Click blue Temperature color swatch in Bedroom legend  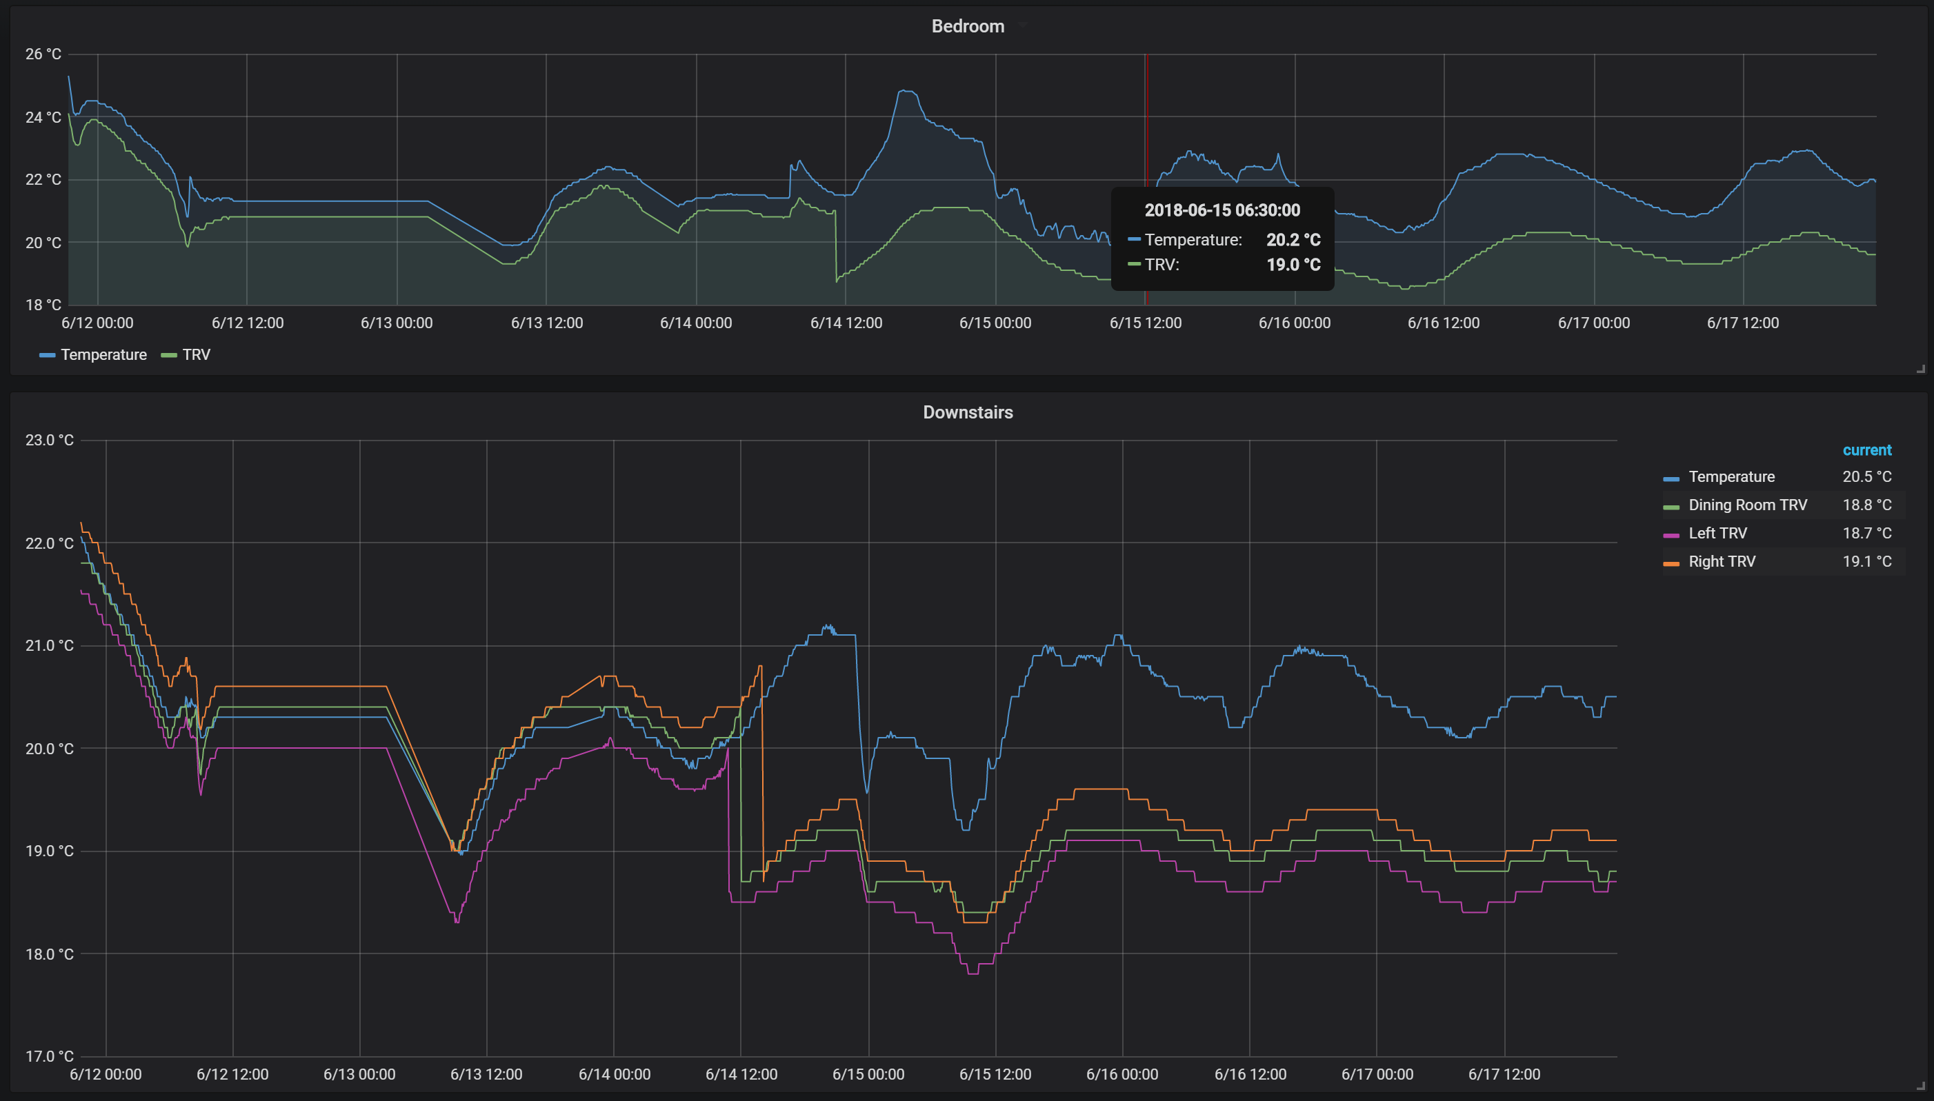[47, 356]
